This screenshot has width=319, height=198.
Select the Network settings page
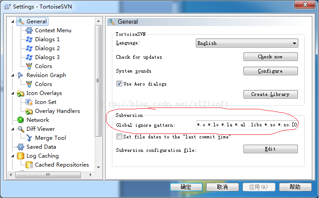(x=38, y=120)
